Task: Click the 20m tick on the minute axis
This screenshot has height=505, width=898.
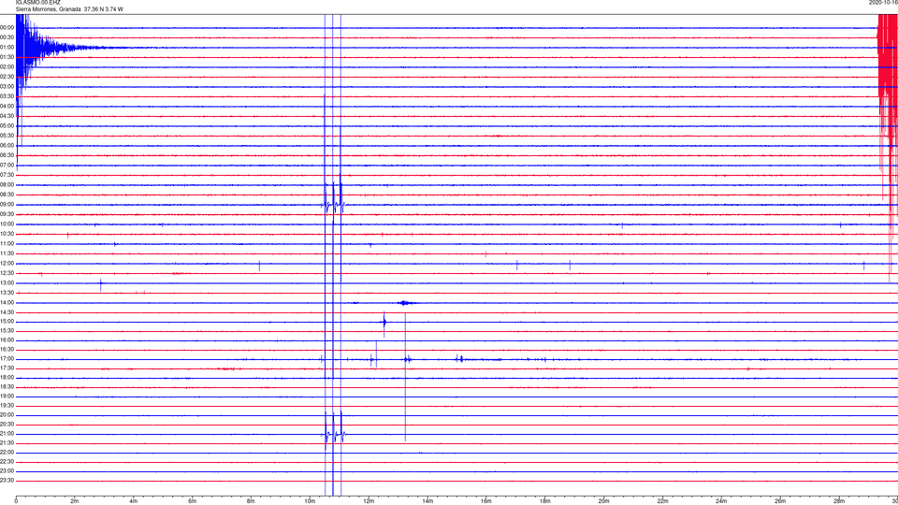Action: (604, 501)
